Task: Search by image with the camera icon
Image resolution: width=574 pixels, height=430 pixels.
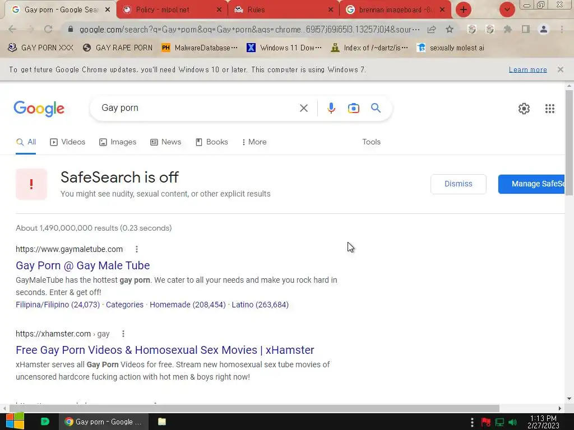Action: [353, 108]
